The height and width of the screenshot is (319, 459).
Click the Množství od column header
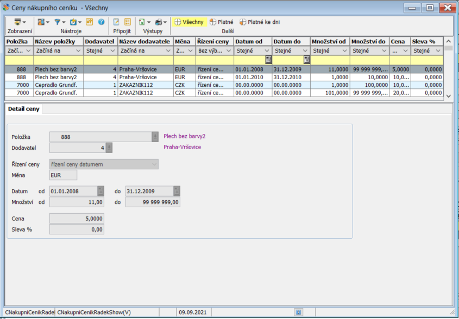(330, 41)
